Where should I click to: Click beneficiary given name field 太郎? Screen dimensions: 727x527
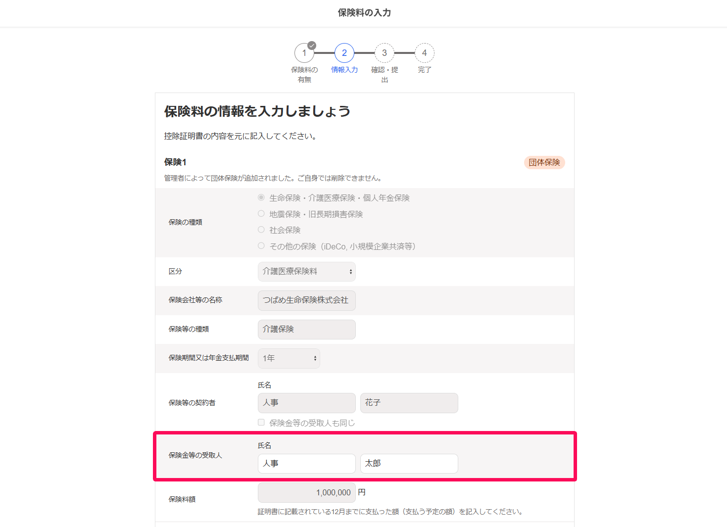click(409, 464)
